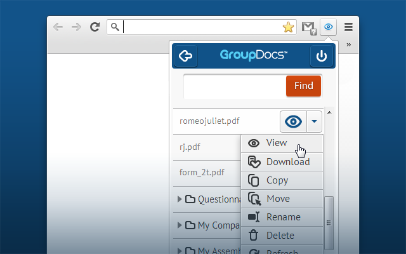Click the GroupDocs power logout button
Screen dimensions: 406x254
click(322, 56)
